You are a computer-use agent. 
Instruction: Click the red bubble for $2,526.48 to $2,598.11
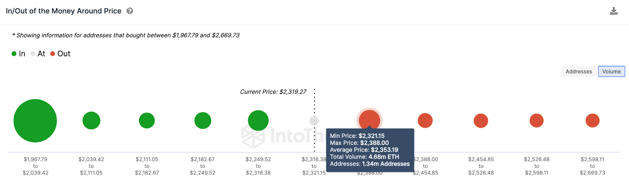tap(537, 120)
